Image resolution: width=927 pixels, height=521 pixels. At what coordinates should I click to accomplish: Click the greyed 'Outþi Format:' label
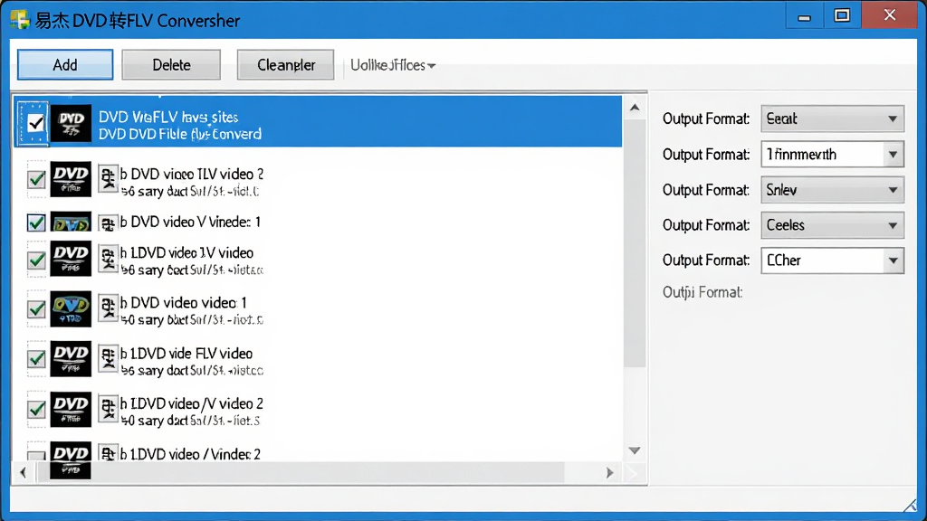tap(702, 292)
